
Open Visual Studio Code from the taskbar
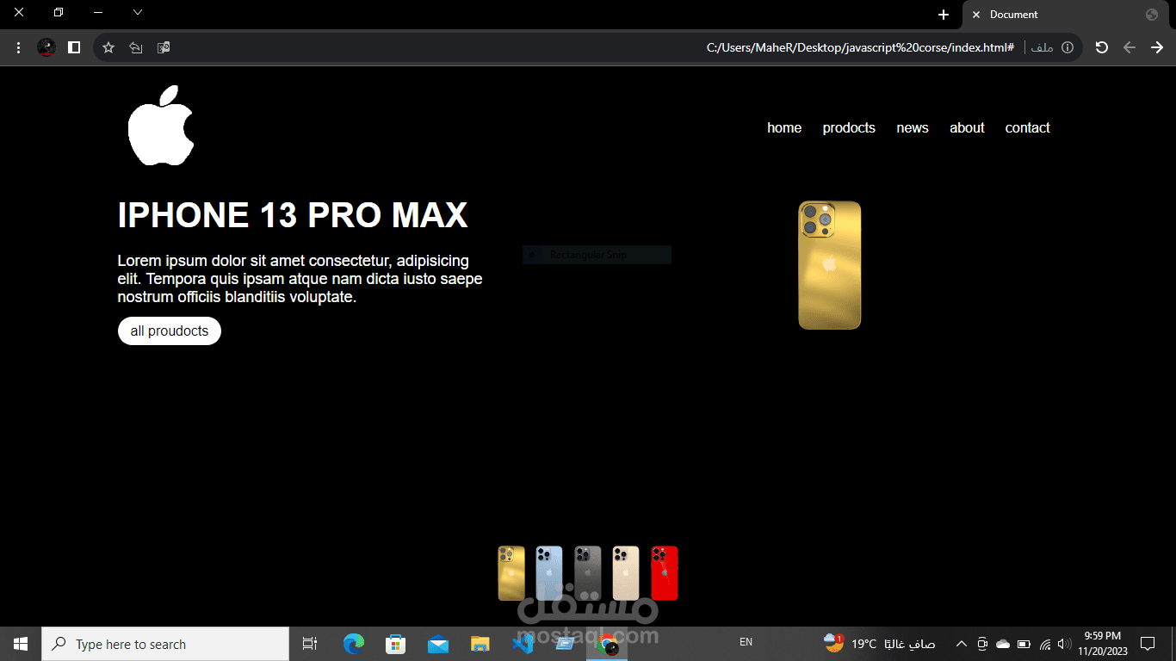point(523,644)
